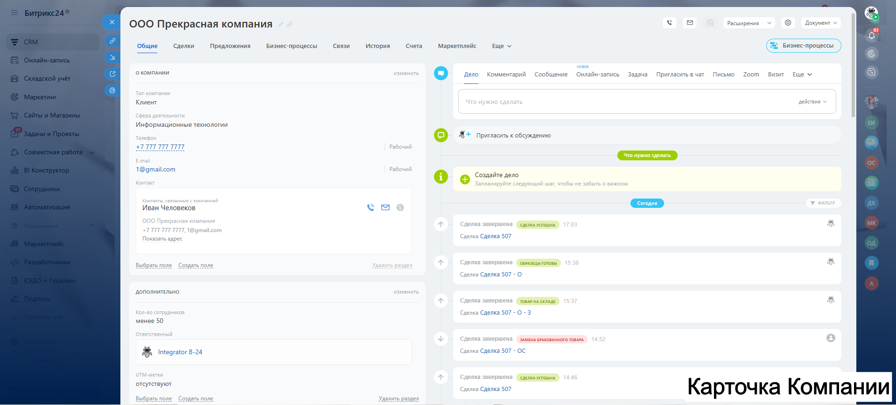Call contact Иван Человеков via phone icon

(371, 208)
